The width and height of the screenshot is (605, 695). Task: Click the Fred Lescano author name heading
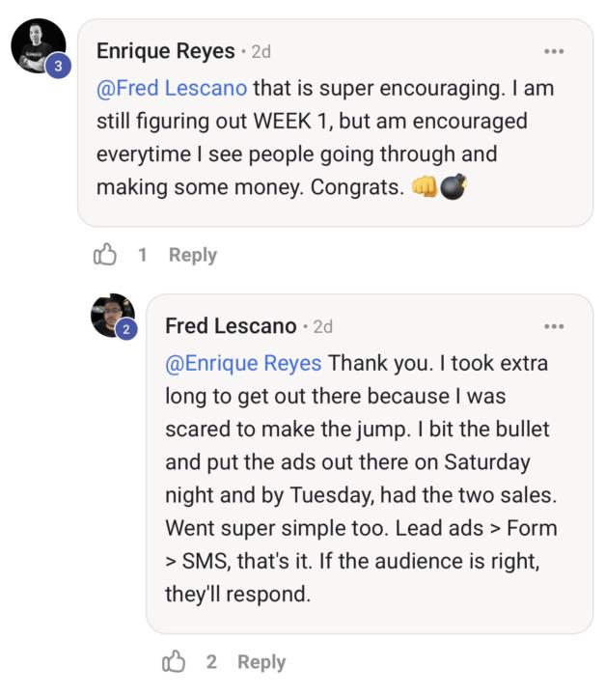pos(231,326)
